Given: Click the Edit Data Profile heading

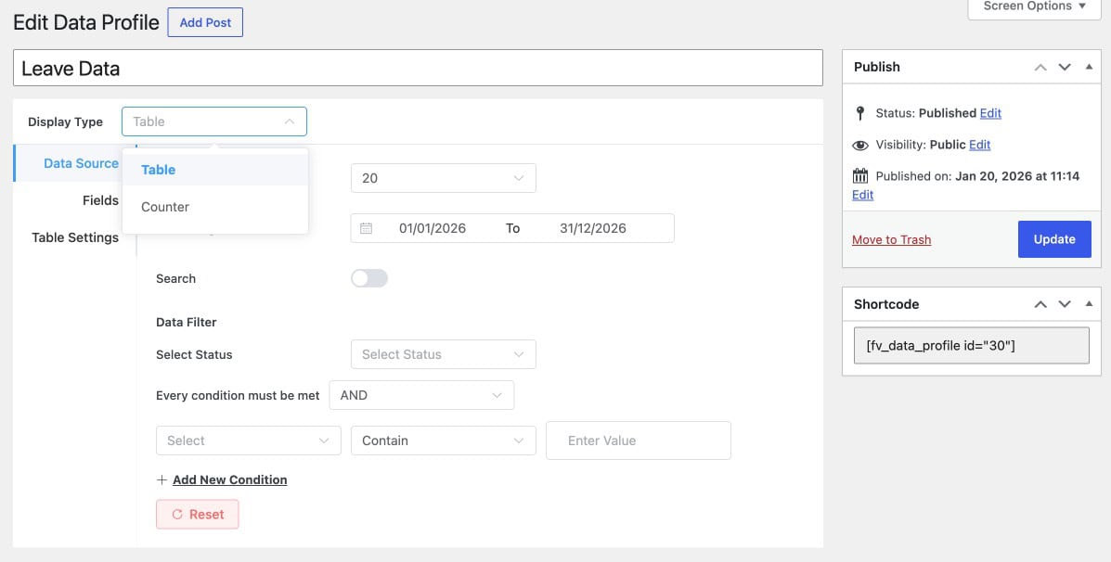Looking at the screenshot, I should click(86, 22).
